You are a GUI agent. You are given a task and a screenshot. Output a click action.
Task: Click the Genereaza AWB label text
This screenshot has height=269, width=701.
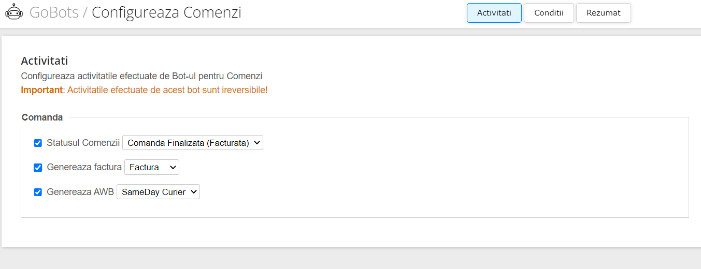(x=80, y=192)
